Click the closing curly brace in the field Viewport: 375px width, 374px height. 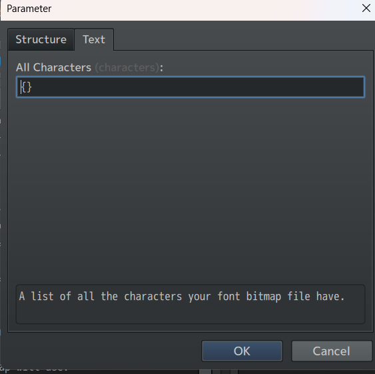pos(29,87)
